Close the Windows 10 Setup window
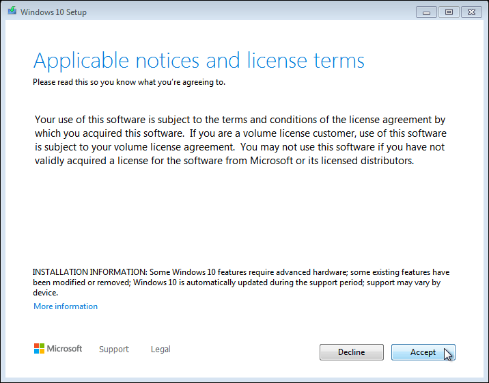Viewport: 489px width, 383px height. pos(471,12)
